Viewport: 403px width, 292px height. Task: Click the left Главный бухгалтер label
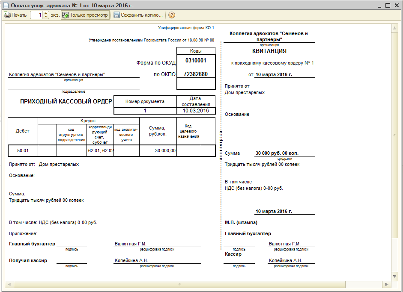(32, 244)
